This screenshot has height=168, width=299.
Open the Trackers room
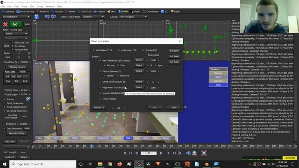pos(57,11)
